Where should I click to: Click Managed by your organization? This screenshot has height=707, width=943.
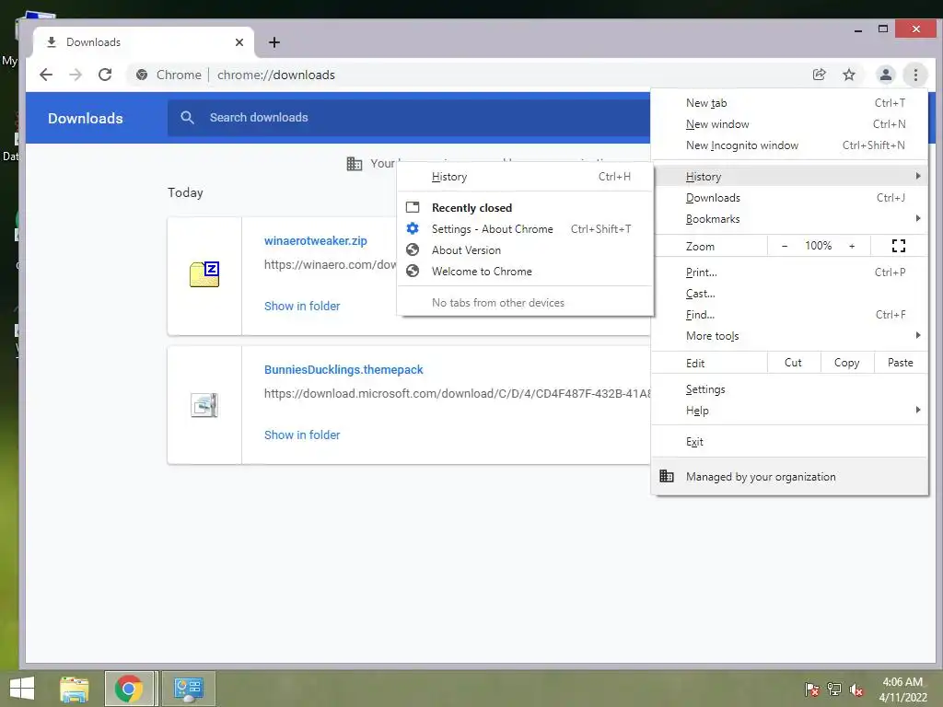coord(789,476)
